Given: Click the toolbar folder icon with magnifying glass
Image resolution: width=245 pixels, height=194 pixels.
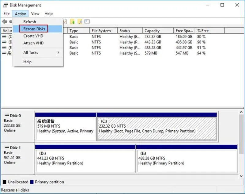Looking at the screenshot, I should 79,21.
